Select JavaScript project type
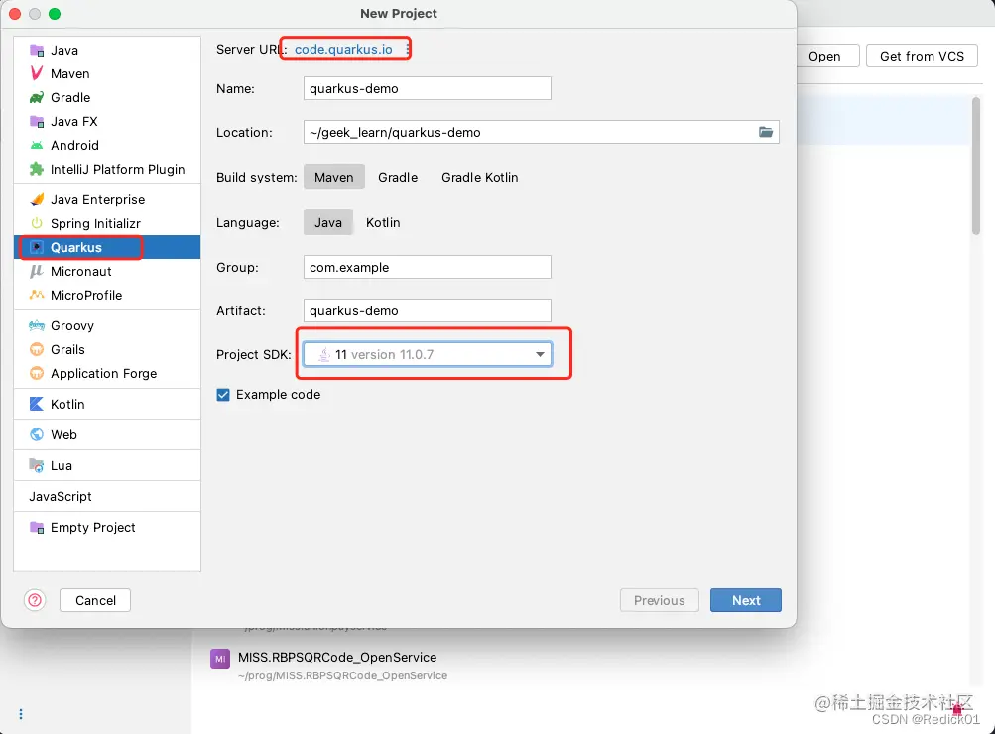 pos(107,496)
